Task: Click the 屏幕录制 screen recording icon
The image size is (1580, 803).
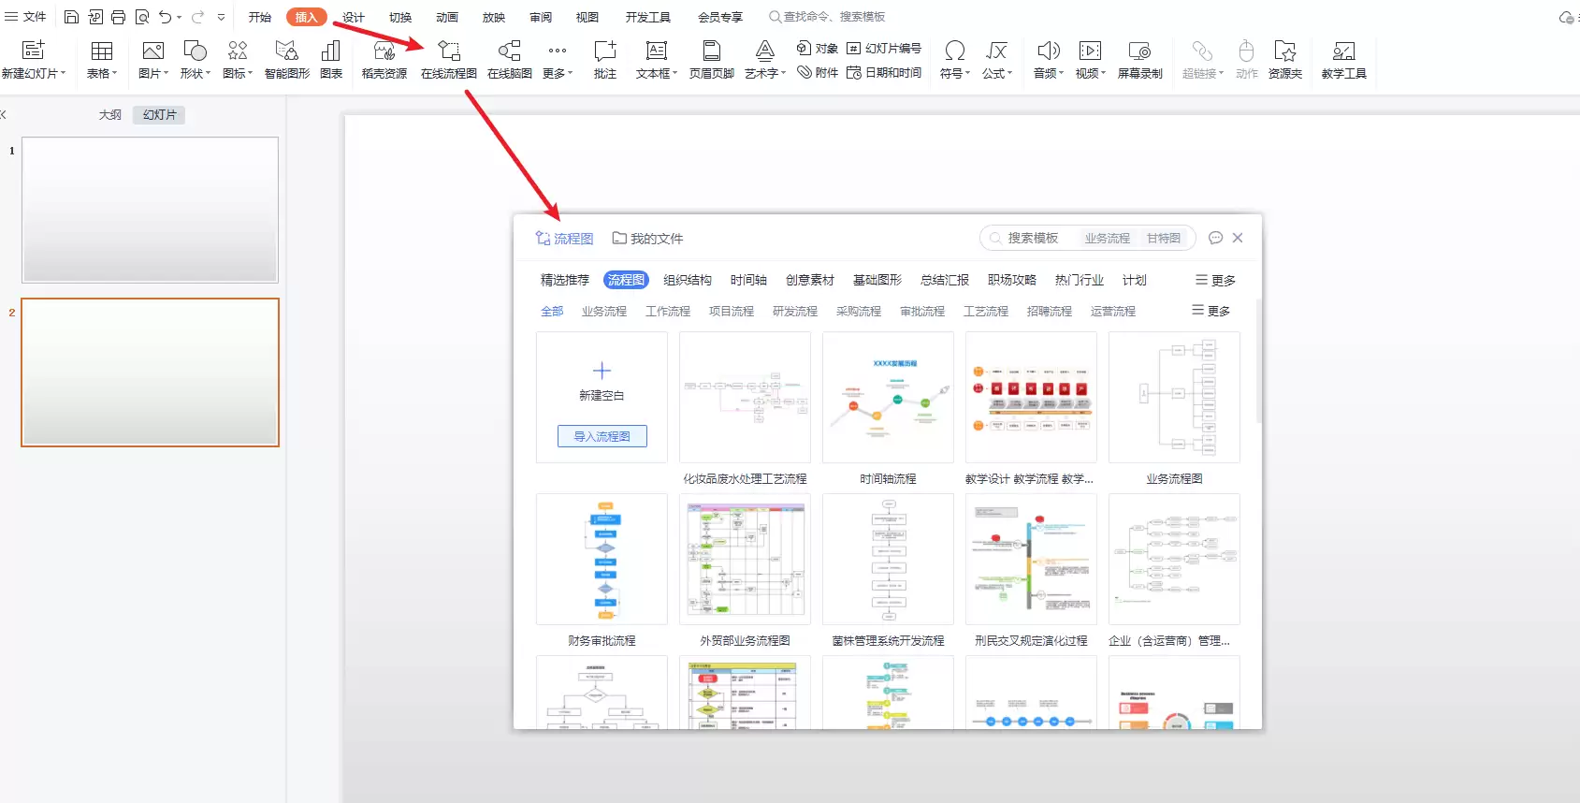Action: click(1139, 60)
